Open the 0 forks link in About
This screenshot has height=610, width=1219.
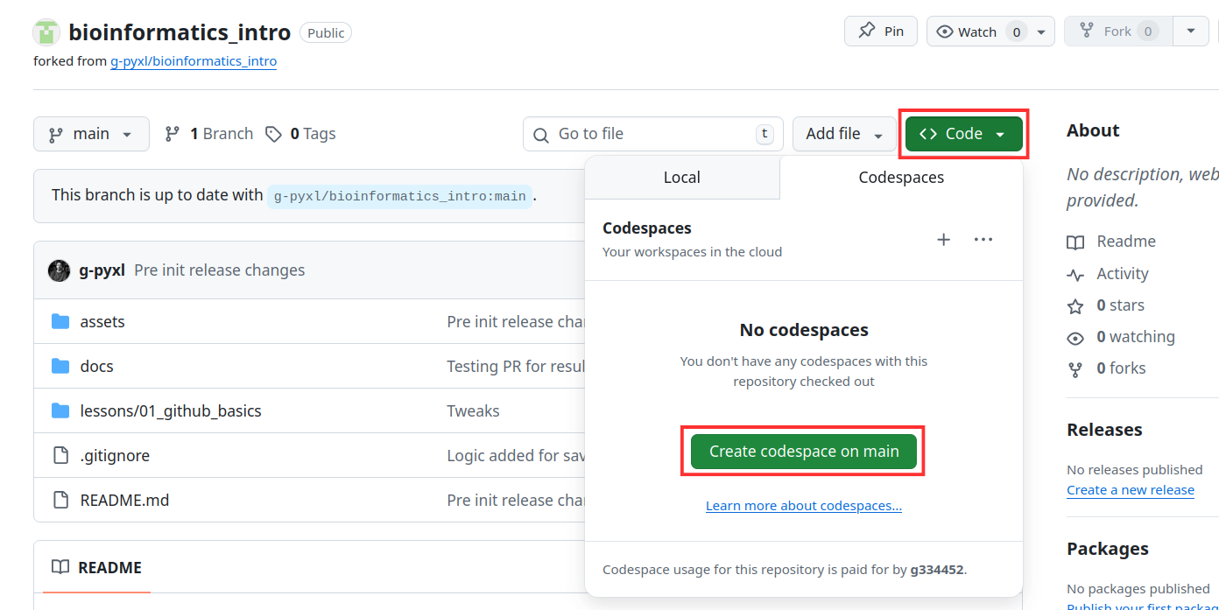tap(1107, 368)
